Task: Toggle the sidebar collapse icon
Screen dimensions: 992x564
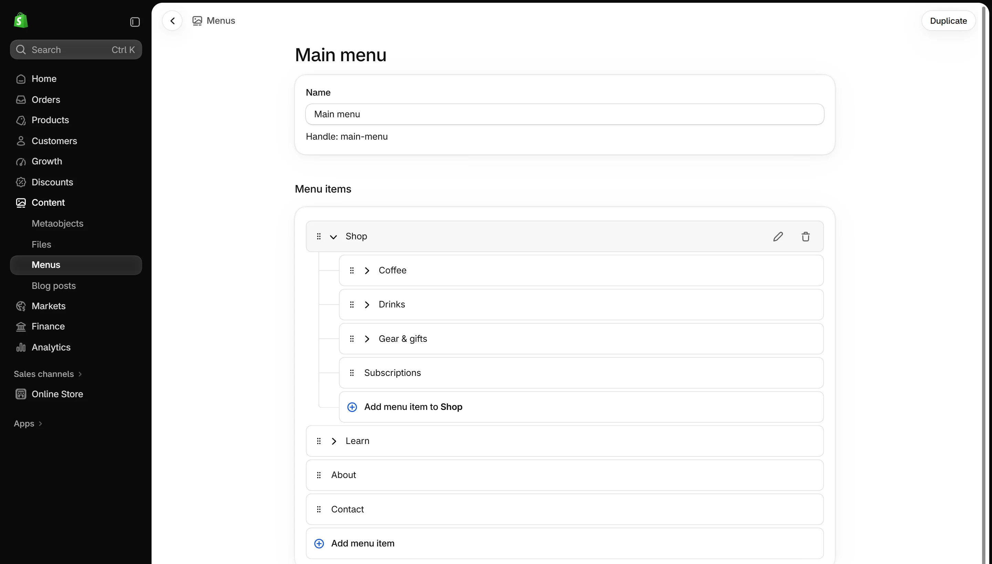Action: [x=135, y=22]
